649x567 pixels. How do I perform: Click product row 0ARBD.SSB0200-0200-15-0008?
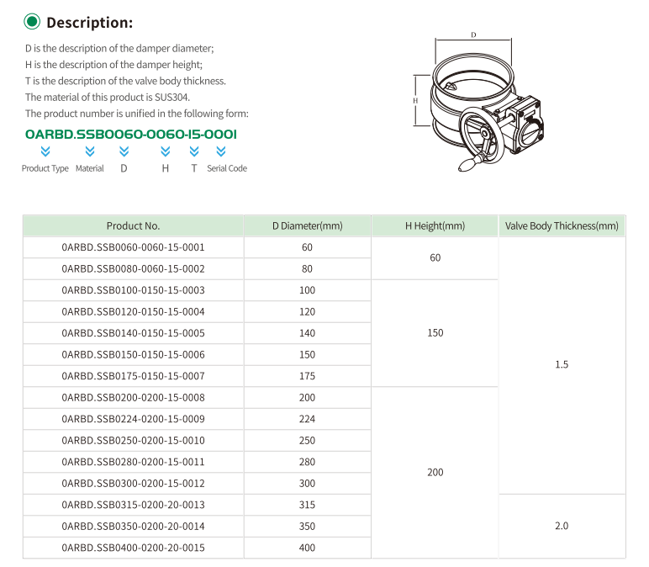133,397
